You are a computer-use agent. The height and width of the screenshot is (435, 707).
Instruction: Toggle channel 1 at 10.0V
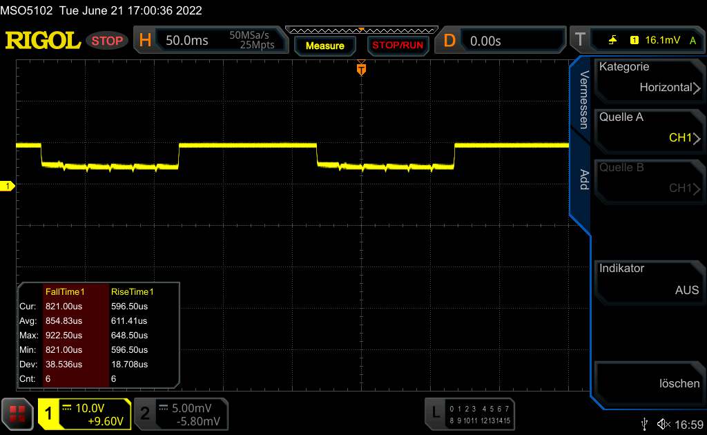click(84, 414)
